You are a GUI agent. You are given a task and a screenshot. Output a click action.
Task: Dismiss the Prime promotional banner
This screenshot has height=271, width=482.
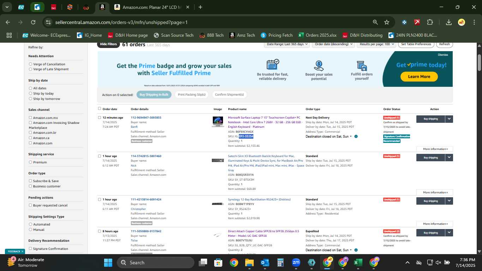(443, 55)
